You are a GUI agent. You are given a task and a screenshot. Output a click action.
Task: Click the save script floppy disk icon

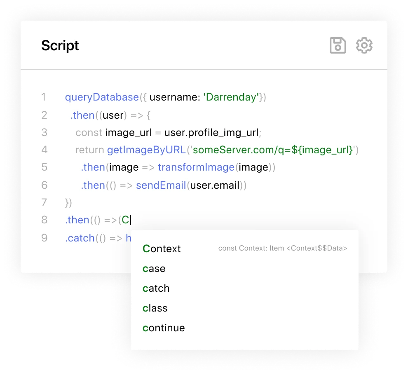[x=338, y=45]
